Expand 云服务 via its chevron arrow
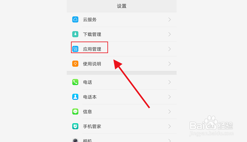Image resolution: width=247 pixels, height=142 pixels. click(x=170, y=19)
